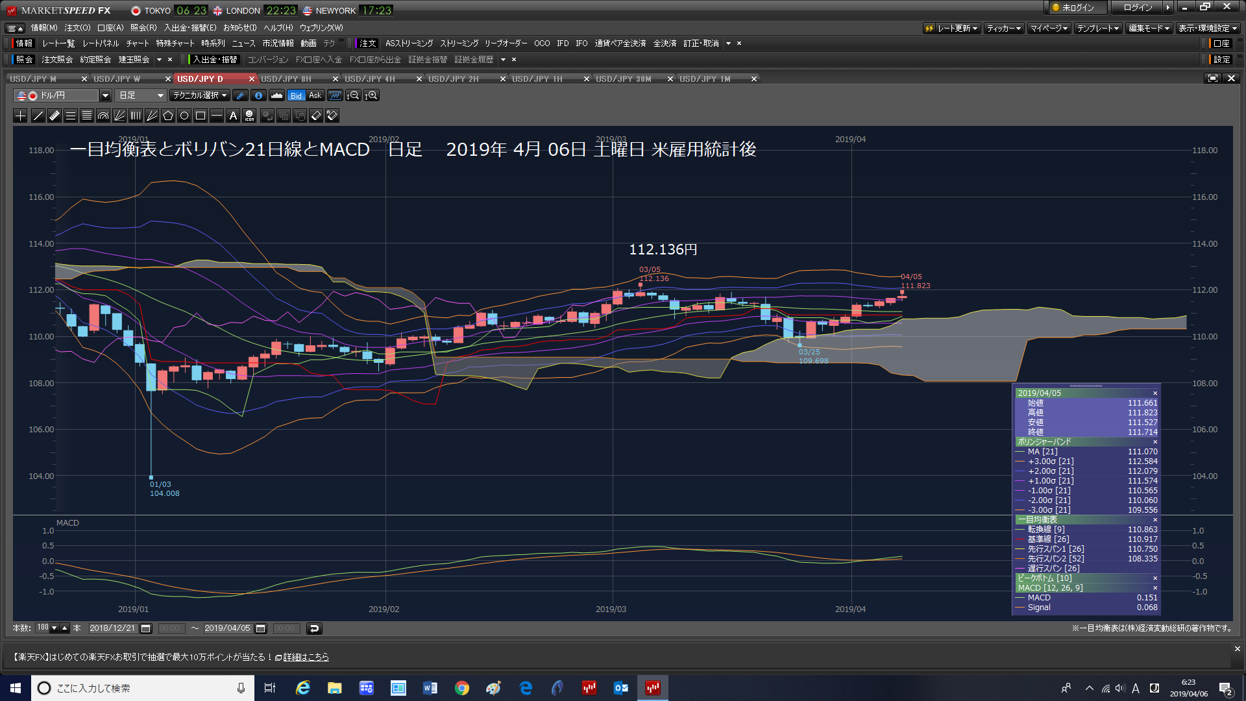1246x701 pixels.
Task: Expand the 編集モード dropdown
Action: coord(1149,29)
